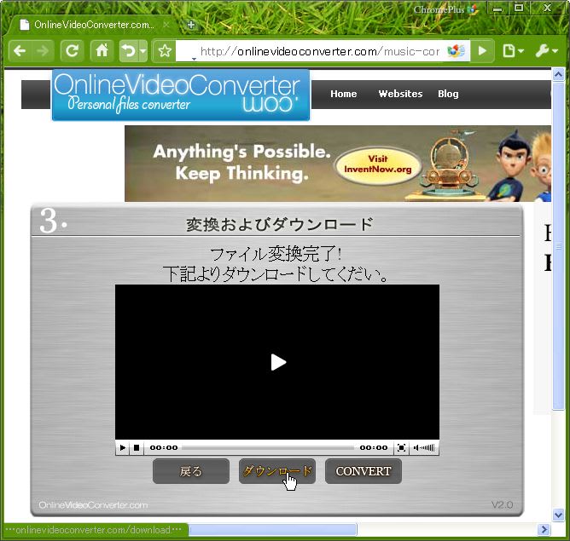Go to browser home page icon
This screenshot has width=570, height=541.
pos(102,51)
